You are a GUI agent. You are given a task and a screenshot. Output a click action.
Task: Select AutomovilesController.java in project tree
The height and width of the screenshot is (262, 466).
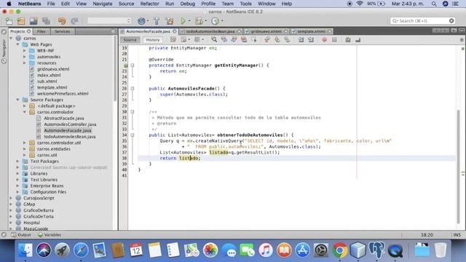click(x=70, y=124)
